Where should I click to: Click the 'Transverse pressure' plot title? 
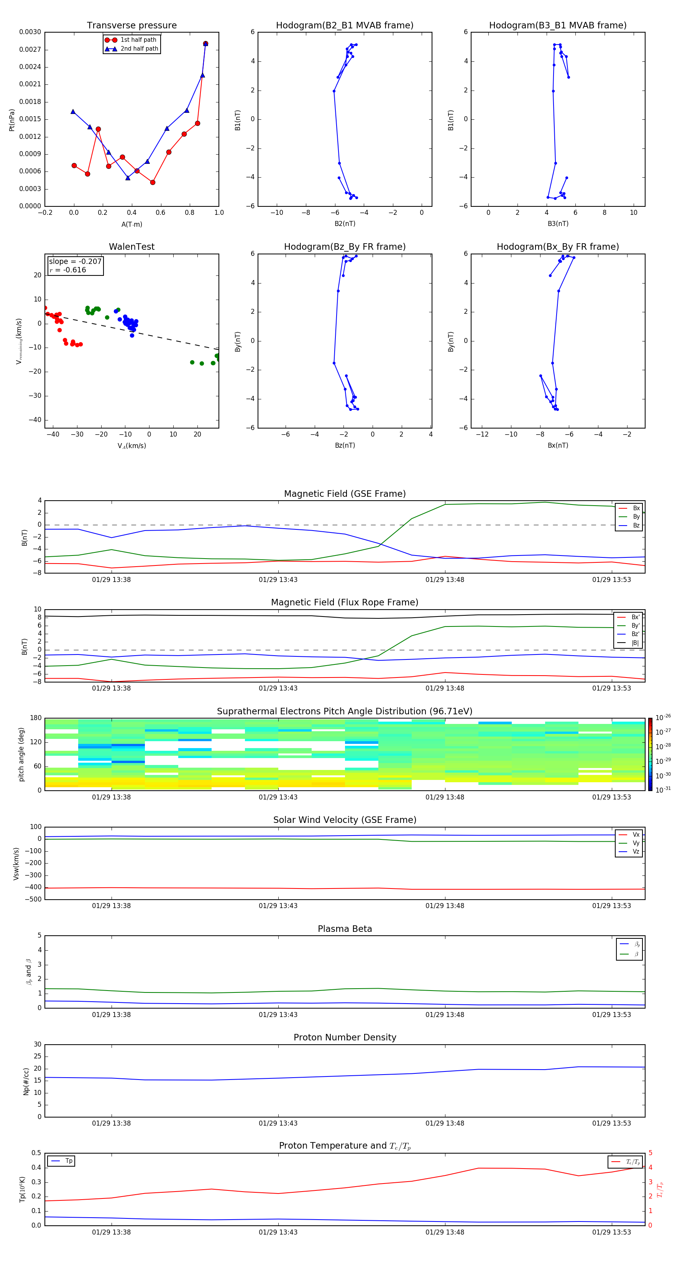[x=131, y=26]
